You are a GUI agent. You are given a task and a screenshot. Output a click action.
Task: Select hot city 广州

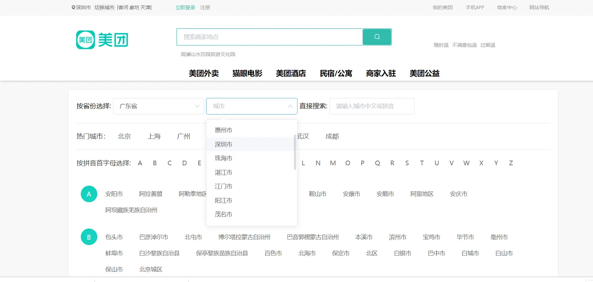click(184, 137)
